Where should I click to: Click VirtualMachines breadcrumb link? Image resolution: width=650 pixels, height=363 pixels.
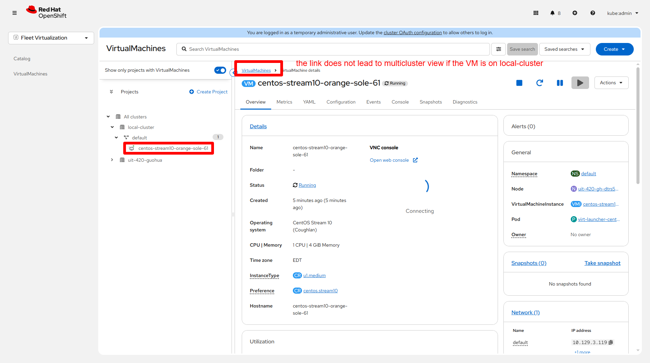coord(256,70)
